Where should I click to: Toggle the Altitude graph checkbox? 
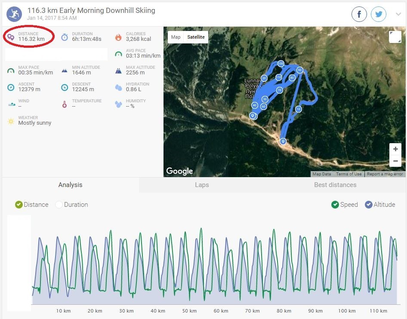(x=369, y=205)
